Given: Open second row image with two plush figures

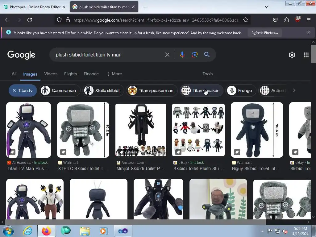Looking at the screenshot, I should 35,199.
